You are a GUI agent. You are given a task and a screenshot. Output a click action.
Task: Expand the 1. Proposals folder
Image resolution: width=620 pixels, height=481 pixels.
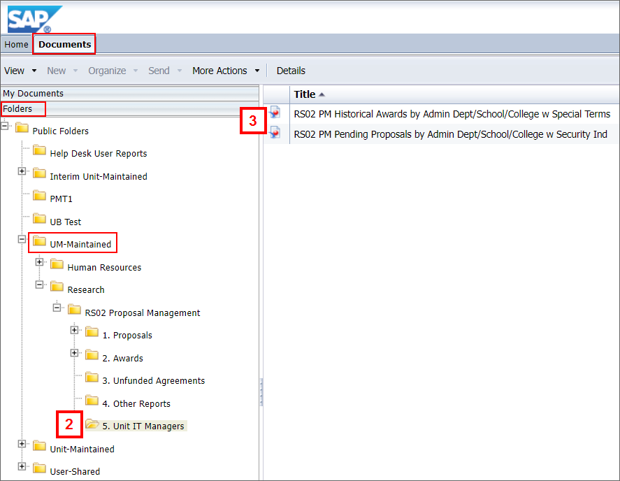pos(74,330)
